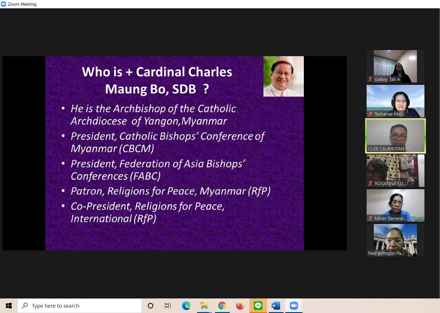Open File Explorer from the taskbar

pos(204,306)
